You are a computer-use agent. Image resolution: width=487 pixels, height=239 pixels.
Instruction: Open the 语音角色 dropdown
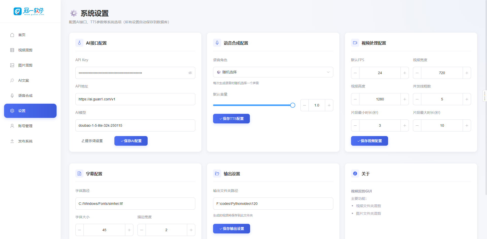click(x=273, y=72)
